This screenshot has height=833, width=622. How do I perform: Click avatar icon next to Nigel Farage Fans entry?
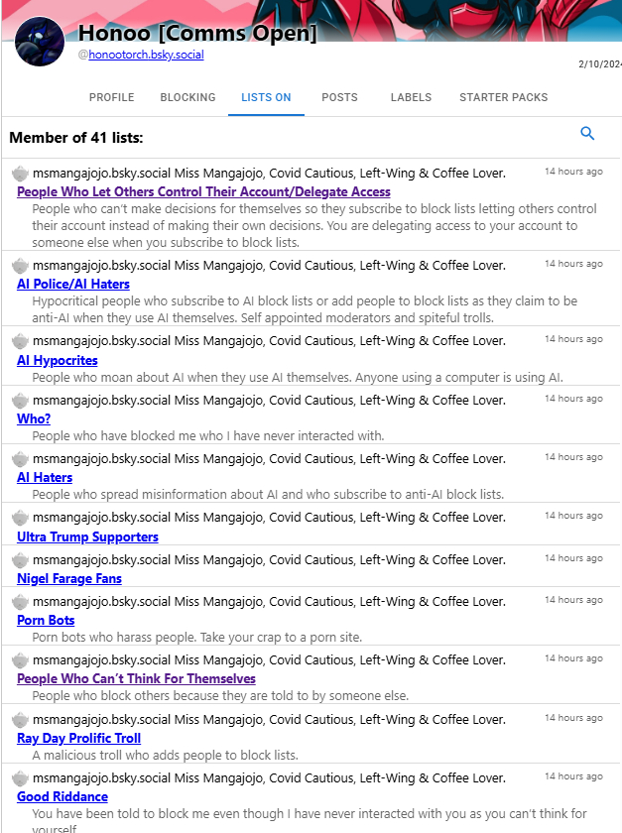(x=20, y=560)
